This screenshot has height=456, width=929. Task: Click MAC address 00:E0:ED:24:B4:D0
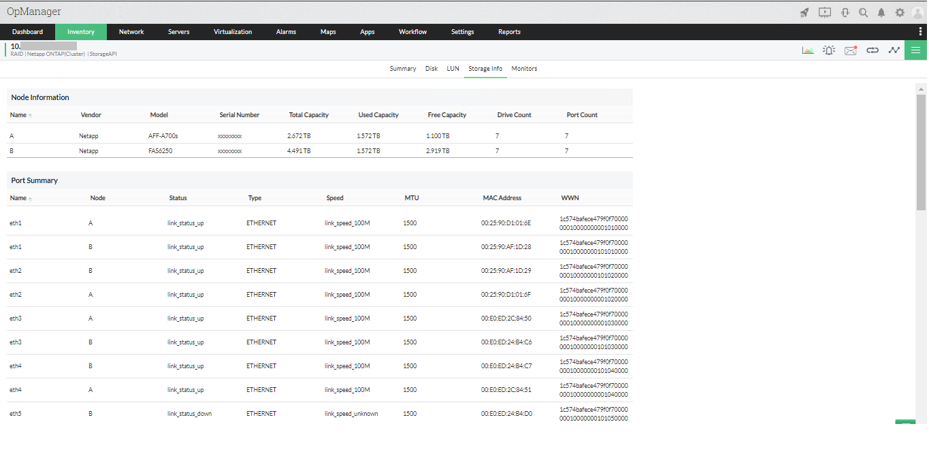[506, 414]
